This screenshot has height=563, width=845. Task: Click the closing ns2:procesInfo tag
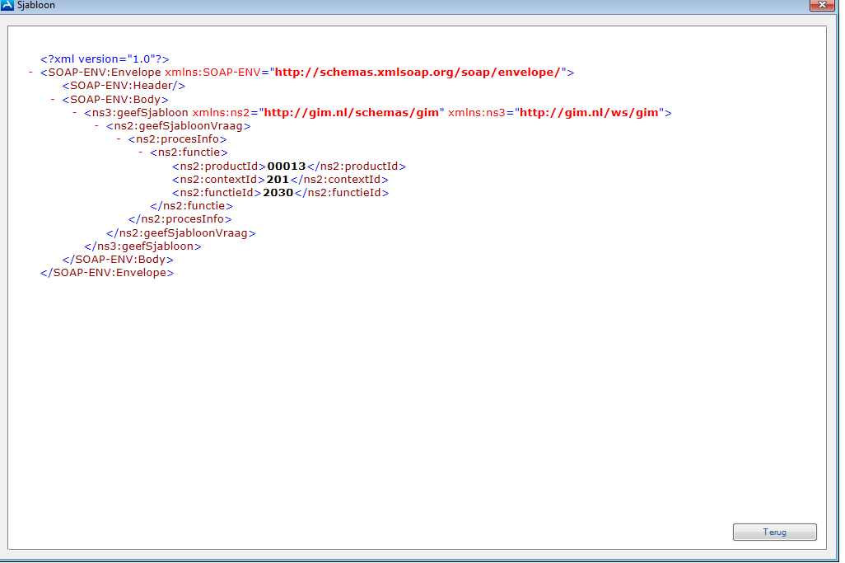[180, 219]
